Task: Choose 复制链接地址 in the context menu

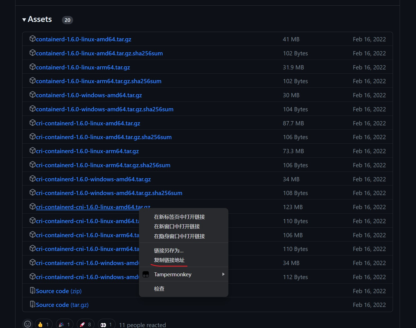Action: [169, 260]
